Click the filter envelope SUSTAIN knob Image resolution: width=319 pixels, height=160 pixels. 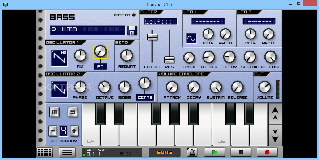click(250, 57)
